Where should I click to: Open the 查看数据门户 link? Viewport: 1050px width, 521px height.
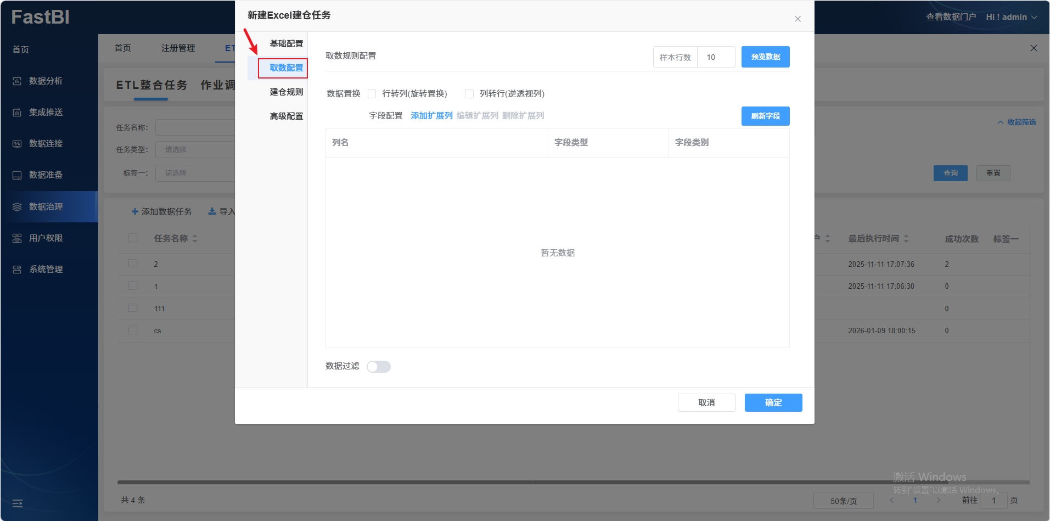pyautogui.click(x=951, y=17)
